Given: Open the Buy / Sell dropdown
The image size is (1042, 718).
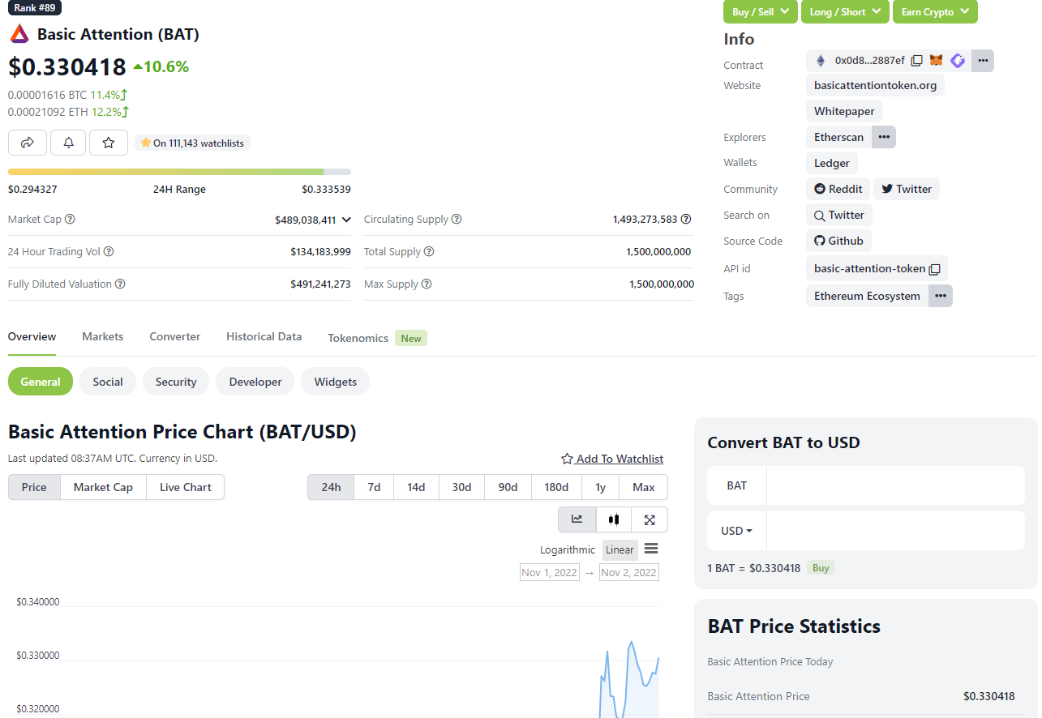Looking at the screenshot, I should coord(761,11).
